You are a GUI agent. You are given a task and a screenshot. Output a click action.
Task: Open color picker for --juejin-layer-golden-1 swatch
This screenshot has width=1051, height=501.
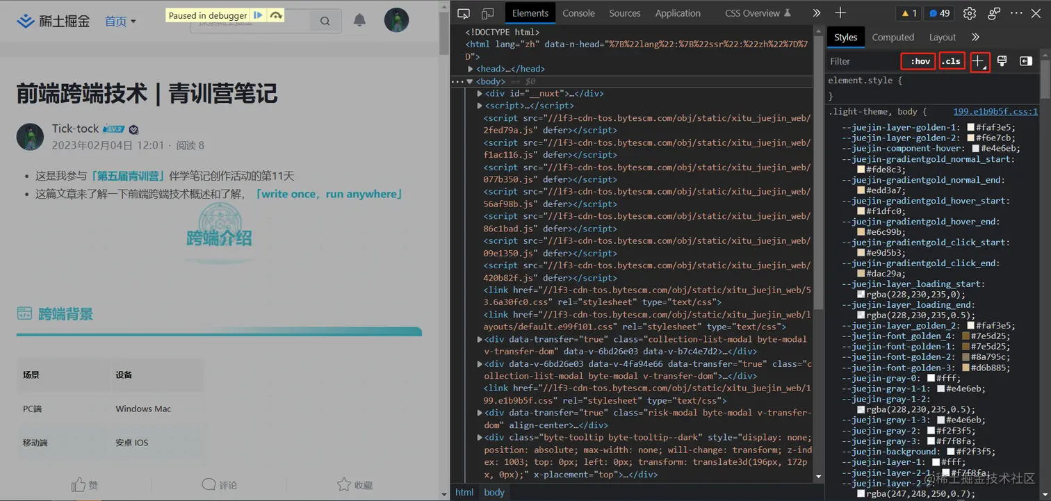pyautogui.click(x=970, y=128)
